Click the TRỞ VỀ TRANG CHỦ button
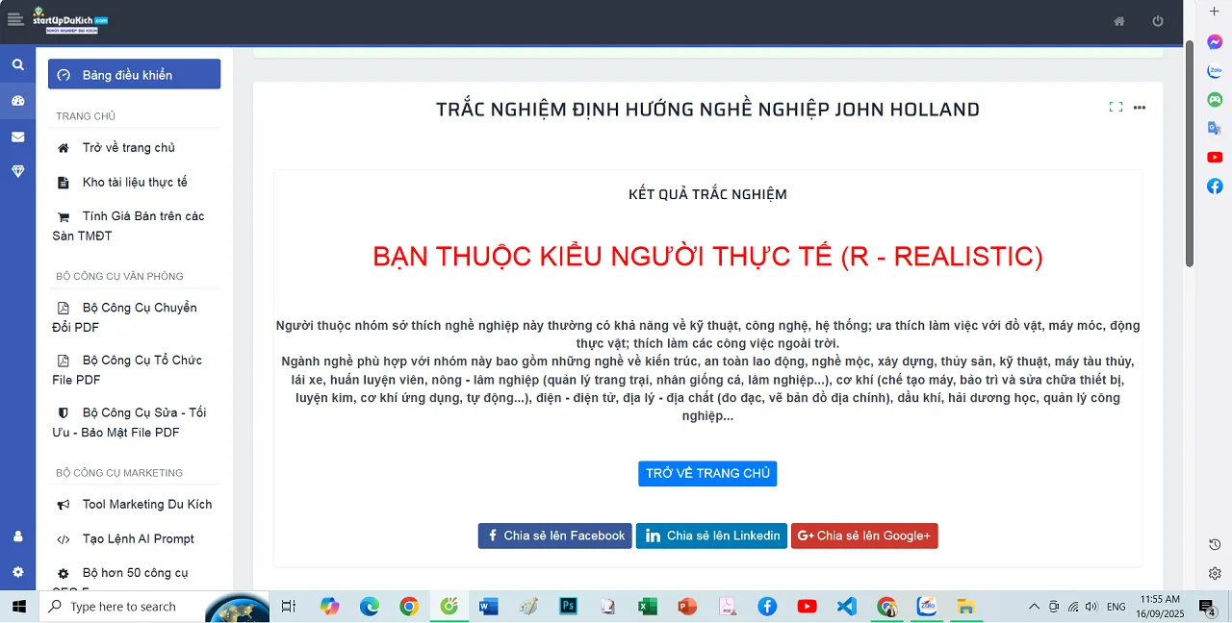 (x=707, y=474)
